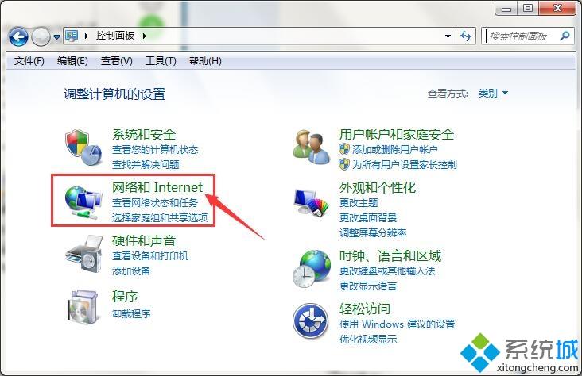Click the 卸载程序 link
The width and height of the screenshot is (582, 376).
point(131,314)
